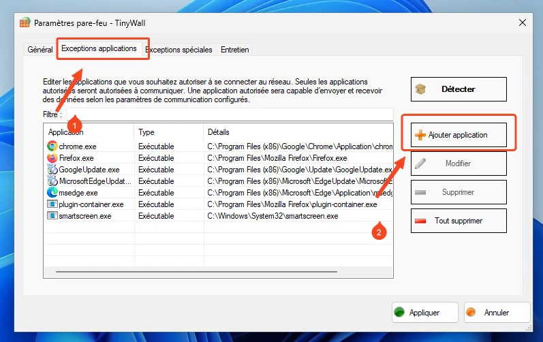Click the box icon on Détecter button
543x342 pixels.
(x=420, y=89)
